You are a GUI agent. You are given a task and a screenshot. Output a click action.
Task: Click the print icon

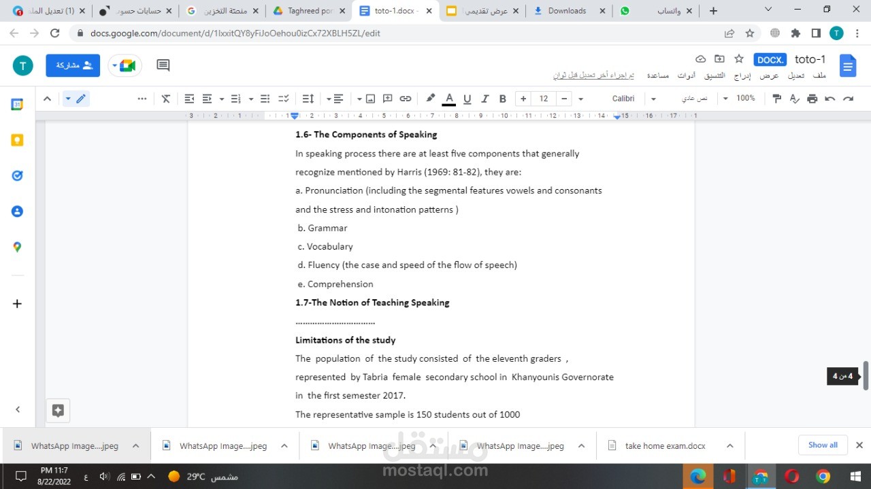[812, 99]
